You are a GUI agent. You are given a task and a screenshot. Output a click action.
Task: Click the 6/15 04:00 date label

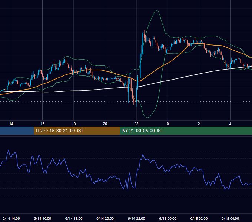click(230, 218)
